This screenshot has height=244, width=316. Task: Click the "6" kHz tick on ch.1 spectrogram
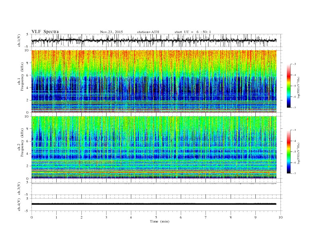point(28,75)
